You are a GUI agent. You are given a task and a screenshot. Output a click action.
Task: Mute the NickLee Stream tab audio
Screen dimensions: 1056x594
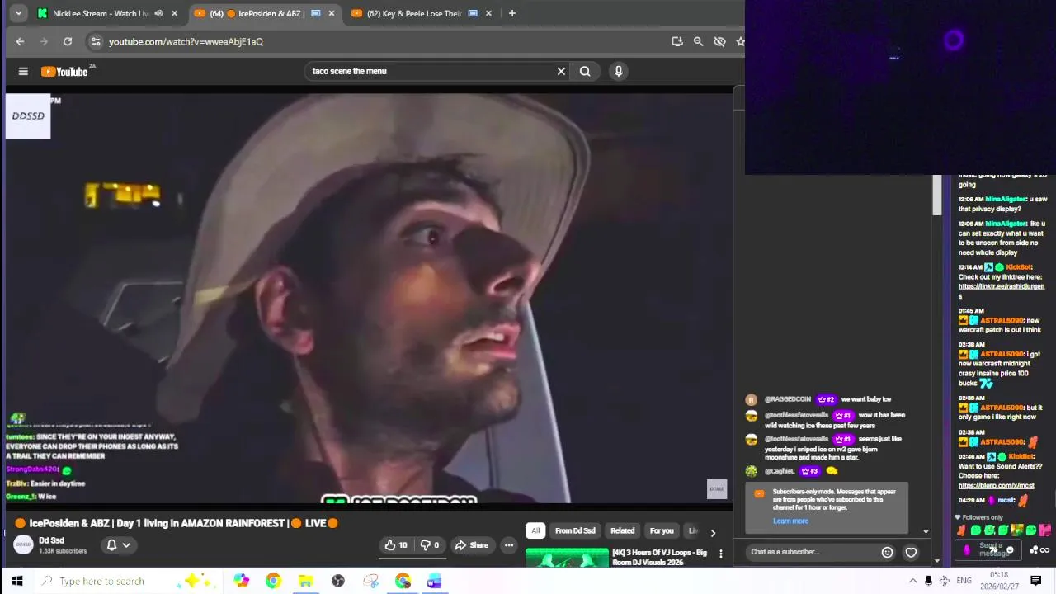coord(158,13)
